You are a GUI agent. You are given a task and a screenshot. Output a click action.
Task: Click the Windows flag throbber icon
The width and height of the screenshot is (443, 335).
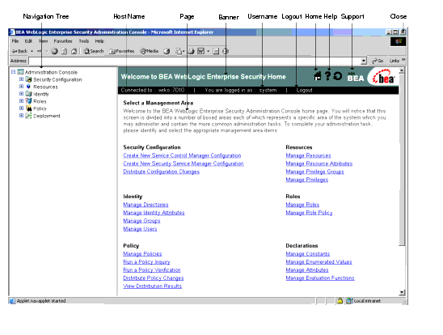tap(399, 42)
